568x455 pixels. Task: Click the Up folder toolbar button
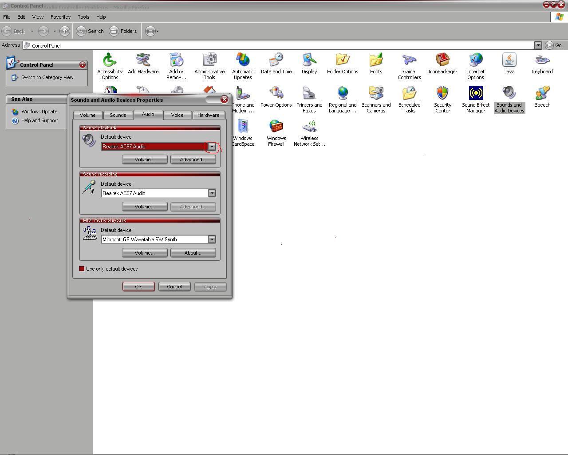tap(64, 31)
